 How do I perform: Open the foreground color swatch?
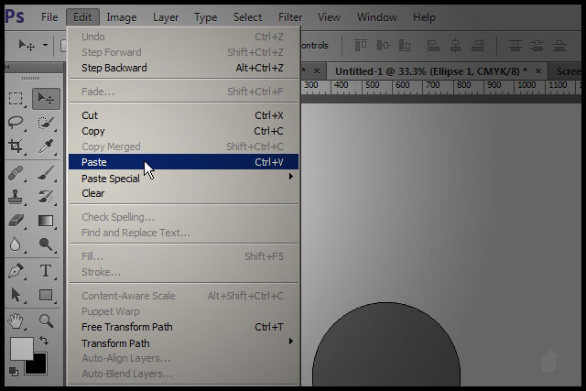coord(20,349)
